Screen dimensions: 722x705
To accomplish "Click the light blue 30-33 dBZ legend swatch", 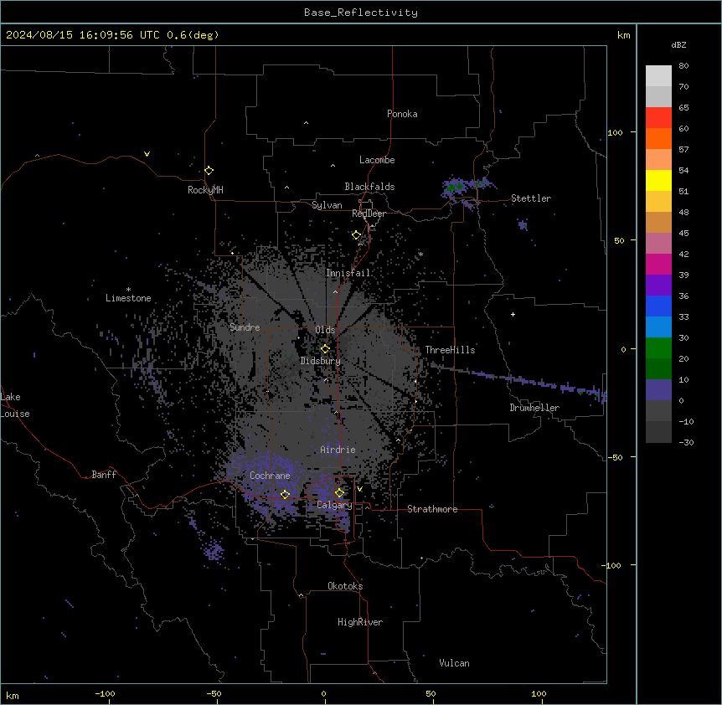I will 658,327.
